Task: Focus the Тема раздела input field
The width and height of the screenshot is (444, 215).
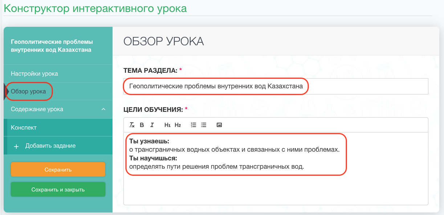Action: click(x=276, y=87)
